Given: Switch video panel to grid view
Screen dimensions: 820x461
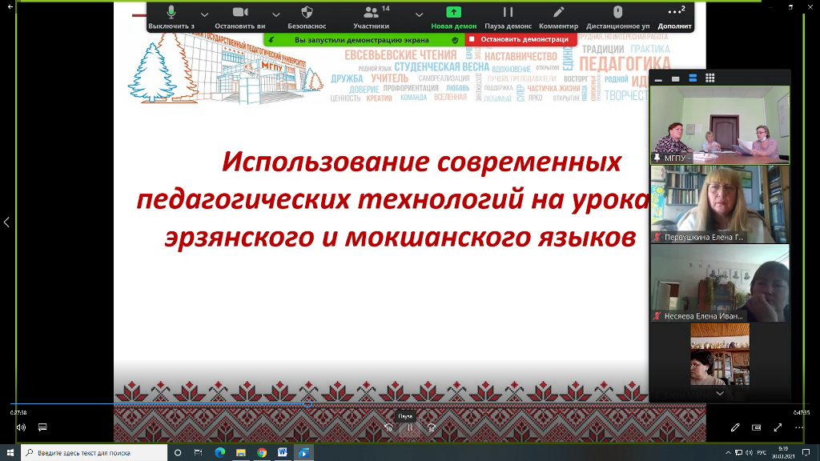Looking at the screenshot, I should [x=710, y=78].
